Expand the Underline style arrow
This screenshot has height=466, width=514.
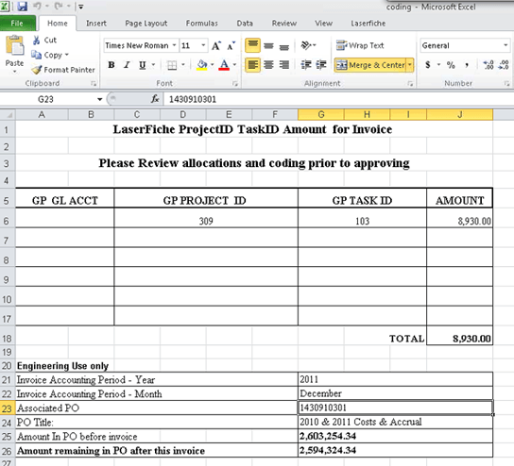[x=153, y=65]
